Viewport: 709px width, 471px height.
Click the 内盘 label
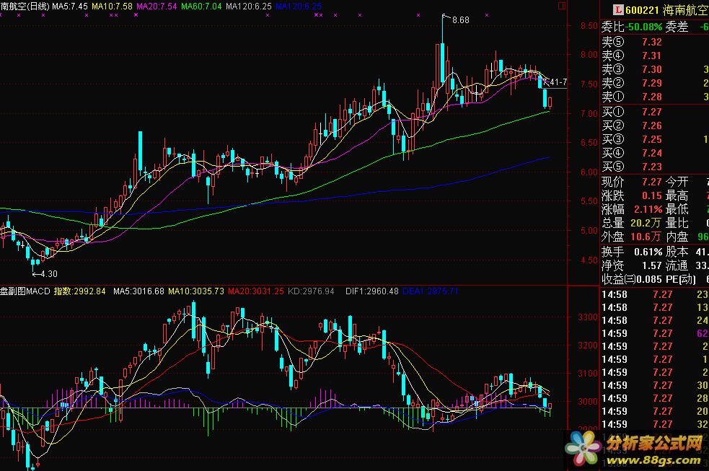point(677,237)
